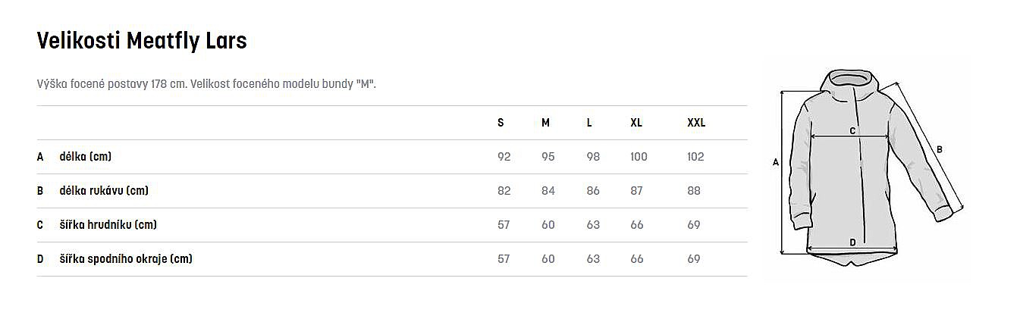Choose the XL size column header
This screenshot has height=322, width=1020.
click(636, 123)
